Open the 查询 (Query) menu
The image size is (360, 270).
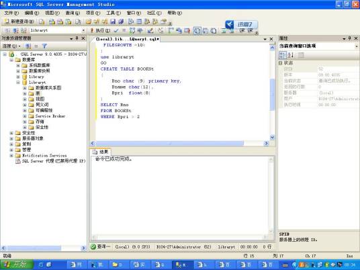[x=73, y=13]
